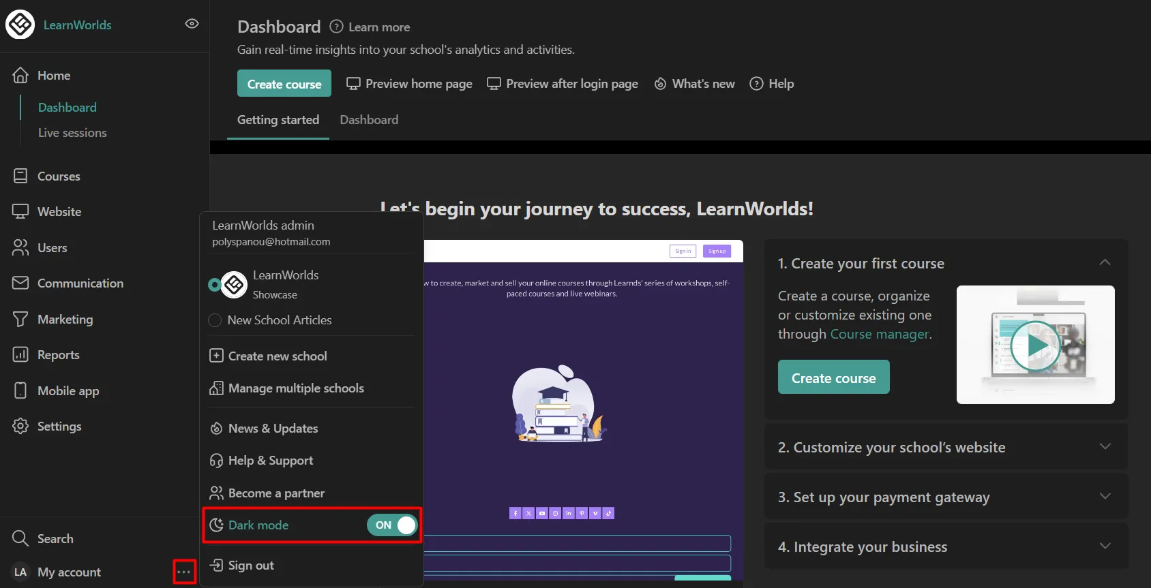Switch to the Dashboard tab
The width and height of the screenshot is (1151, 588).
tap(369, 120)
